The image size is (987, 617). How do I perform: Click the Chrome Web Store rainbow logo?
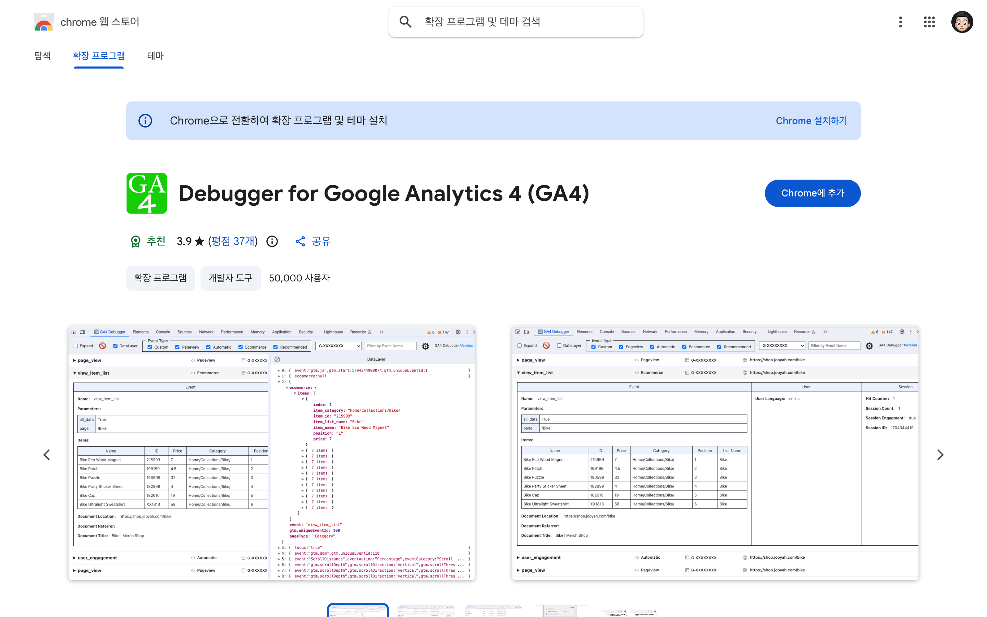(44, 22)
